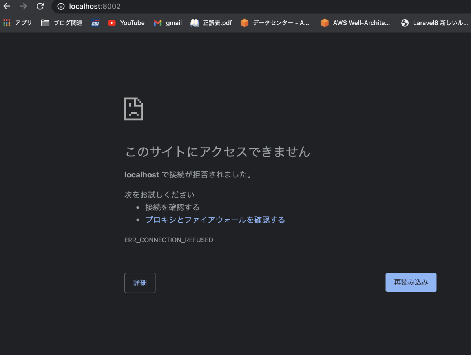Open the gmail bookmark

[168, 23]
